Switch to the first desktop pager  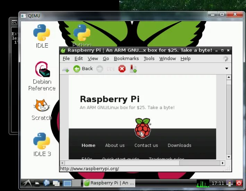pos(67,183)
